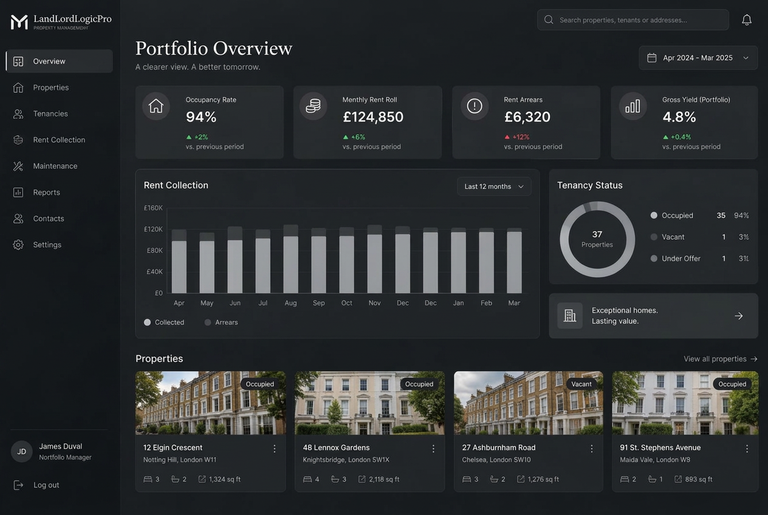The image size is (768, 515).
Task: Click bed icon on 12 Elgin Crescent
Action: coord(148,479)
